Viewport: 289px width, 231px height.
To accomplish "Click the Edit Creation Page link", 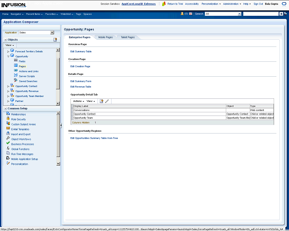I will (x=80, y=66).
